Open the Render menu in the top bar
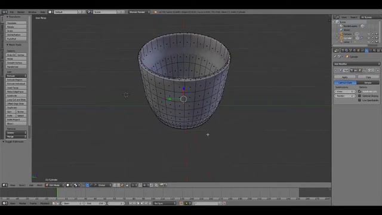Viewport: 382px width, 215px height. pyautogui.click(x=21, y=12)
